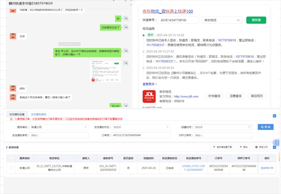The width and height of the screenshot is (281, 194).
Task: Click phone 15170508337 in the 15:14:59 entry
Action: [155, 45]
